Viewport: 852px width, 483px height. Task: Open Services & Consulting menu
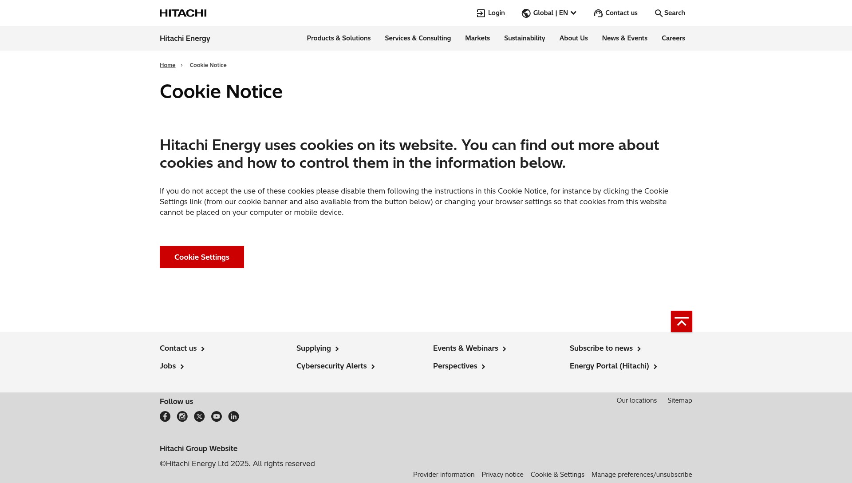pyautogui.click(x=418, y=38)
